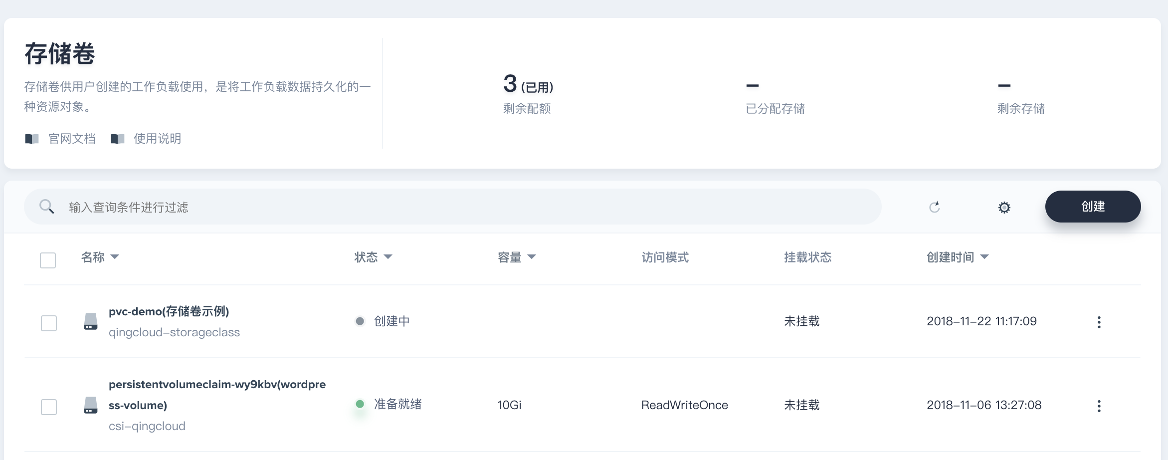Screen dimensions: 1168x460
Task: Check the pvc-demo row checkbox
Action: pos(49,323)
